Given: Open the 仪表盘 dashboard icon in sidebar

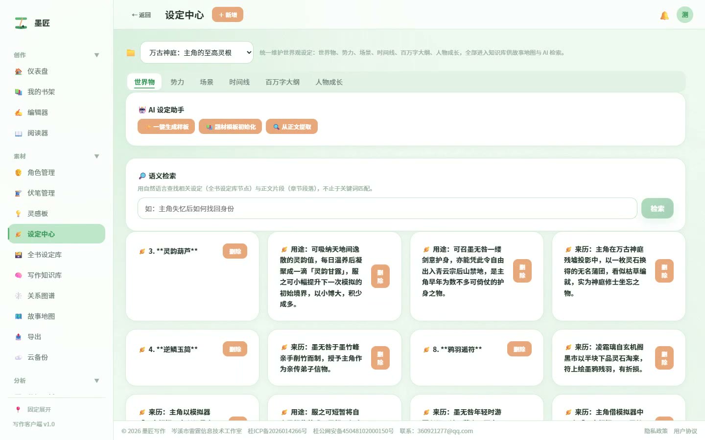Looking at the screenshot, I should click(18, 71).
